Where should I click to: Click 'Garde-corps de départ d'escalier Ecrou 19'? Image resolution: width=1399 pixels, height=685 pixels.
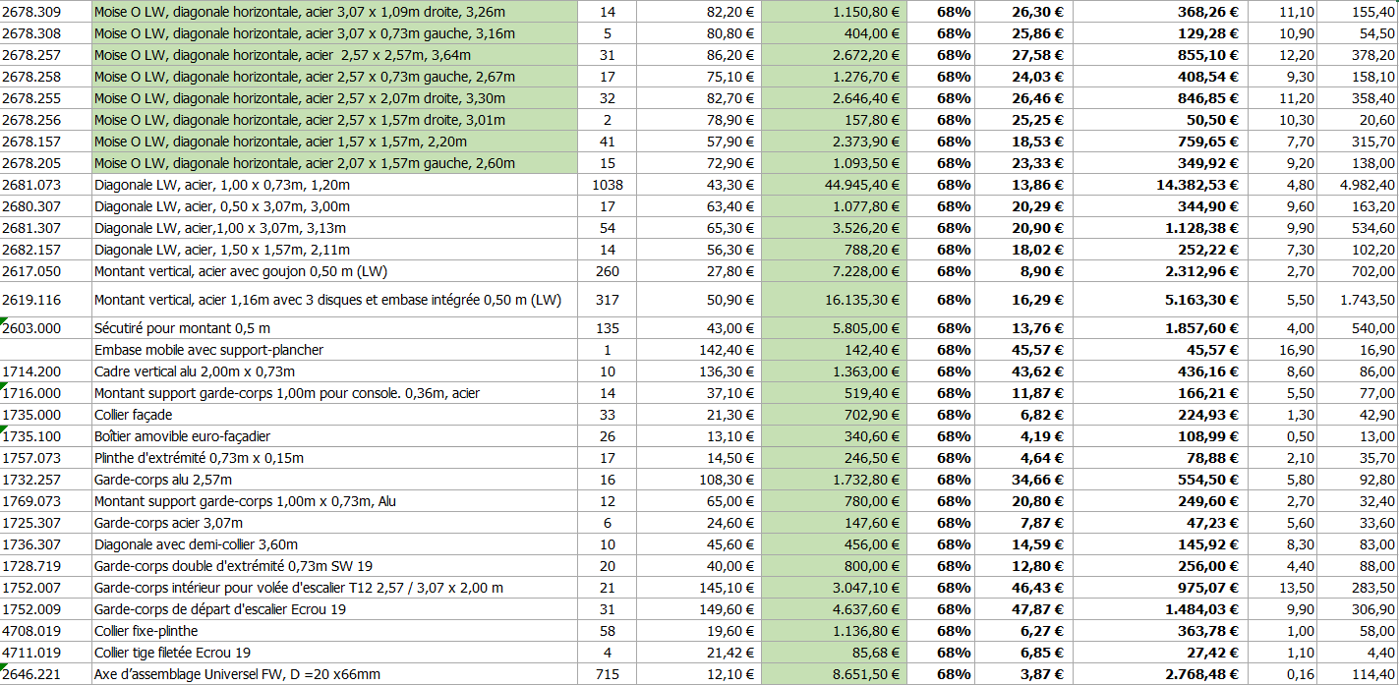pyautogui.click(x=334, y=609)
